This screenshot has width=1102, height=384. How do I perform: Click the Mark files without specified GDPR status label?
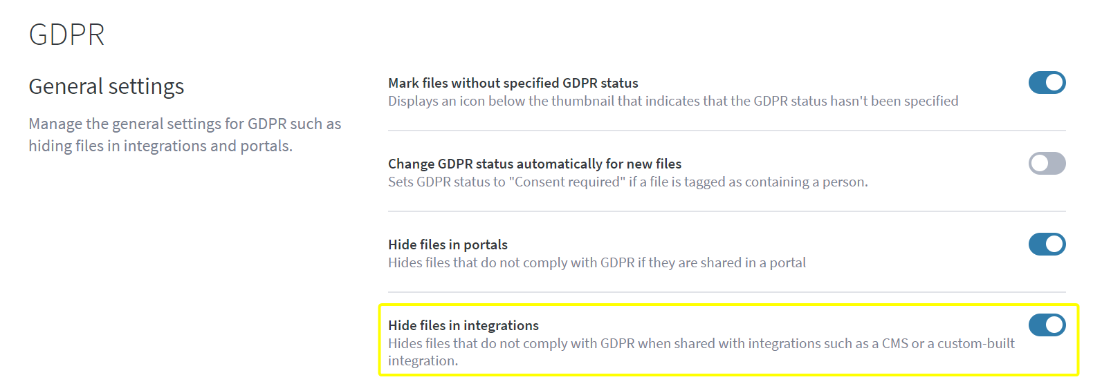pos(513,83)
